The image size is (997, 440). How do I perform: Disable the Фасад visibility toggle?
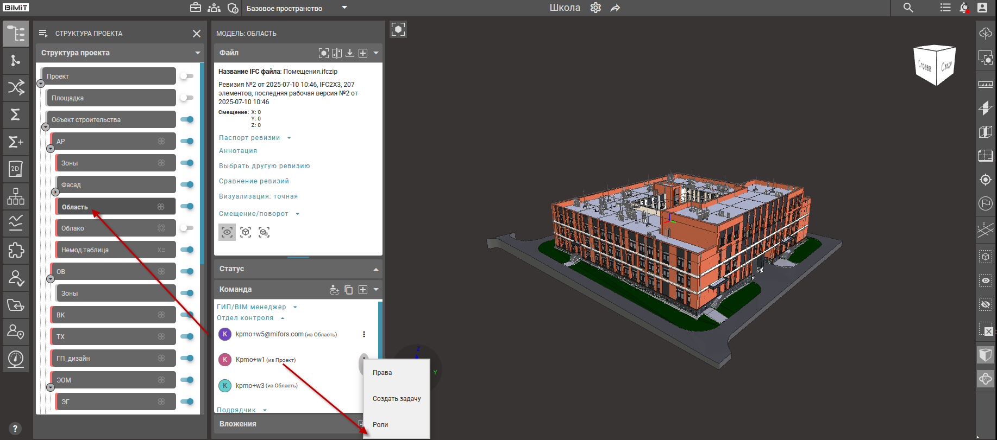[x=187, y=184]
